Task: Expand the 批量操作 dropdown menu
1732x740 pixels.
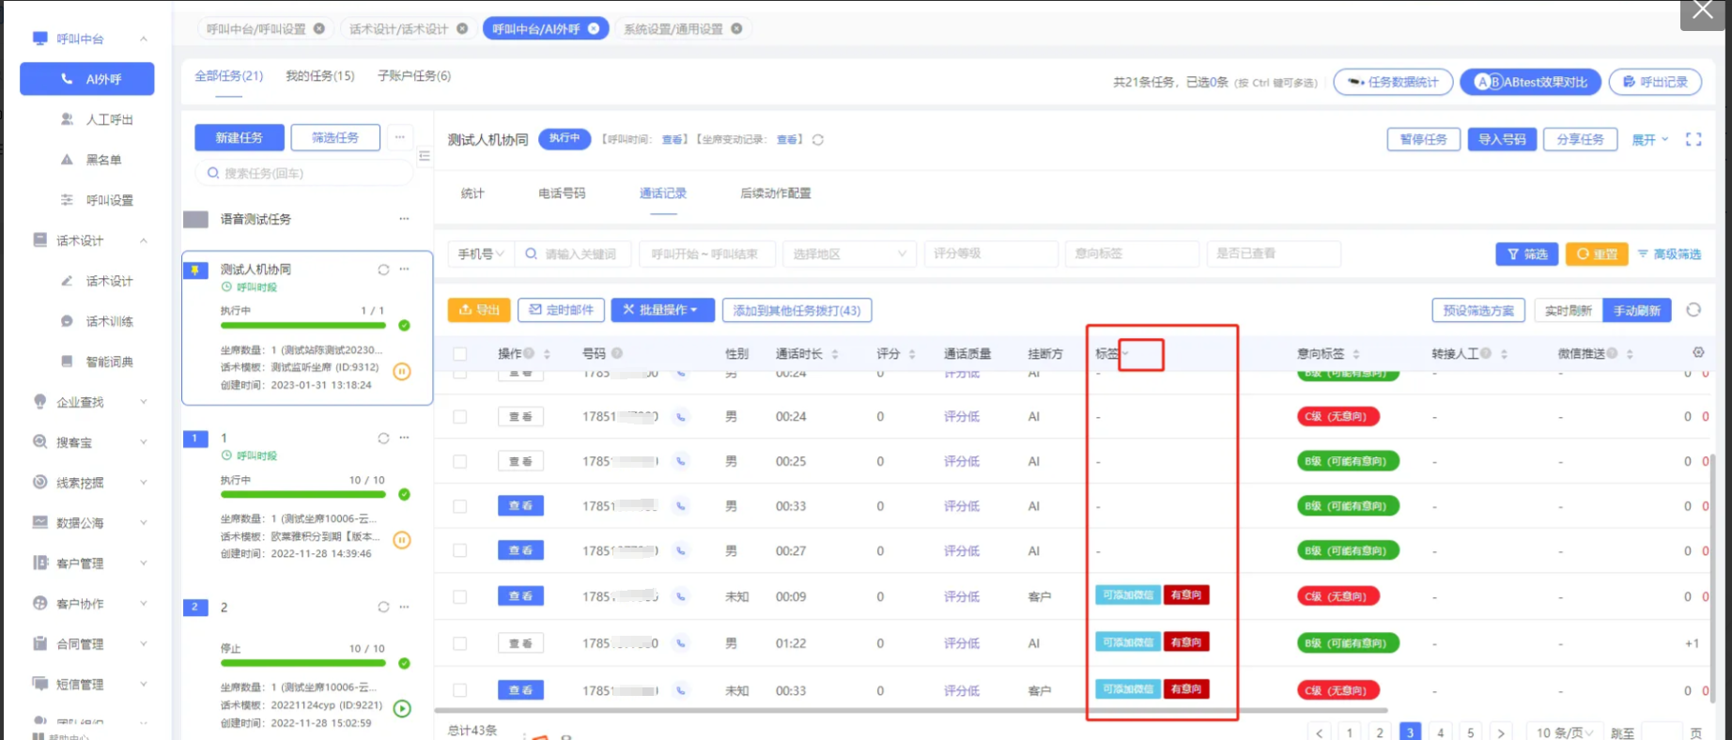Action: [x=662, y=310]
